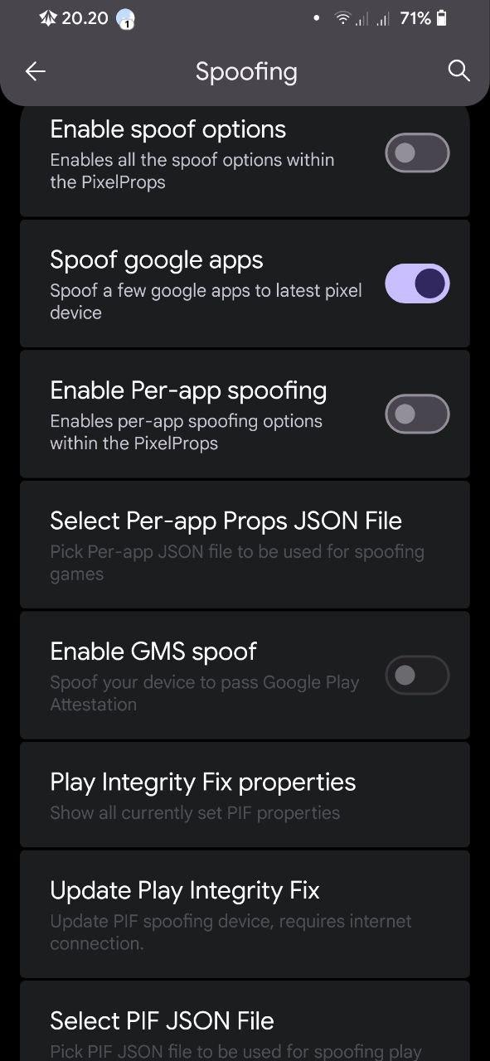The height and width of the screenshot is (1061, 490).
Task: Tap the Wi-Fi status icon
Action: (342, 18)
